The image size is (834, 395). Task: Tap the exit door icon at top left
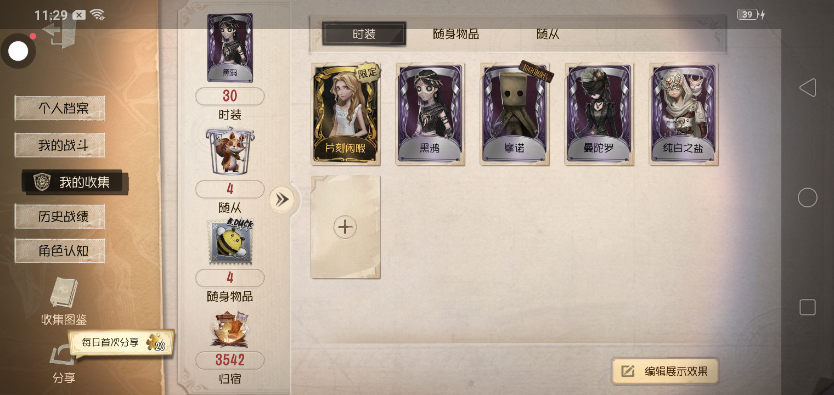coord(59,32)
